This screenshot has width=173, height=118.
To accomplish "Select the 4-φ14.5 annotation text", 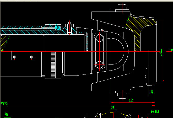I will (x=155, y=112).
